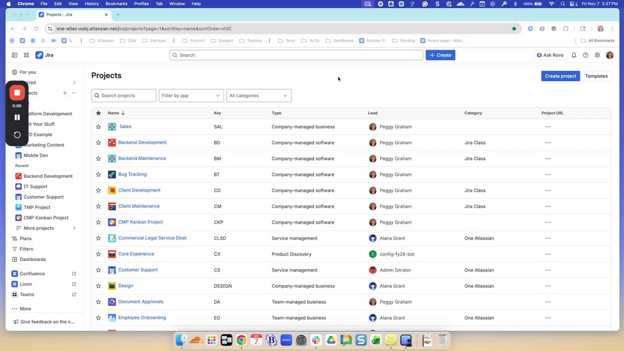This screenshot has height=351, width=624.
Task: Open the Bookmarks menu in the menu bar
Action: point(117,4)
